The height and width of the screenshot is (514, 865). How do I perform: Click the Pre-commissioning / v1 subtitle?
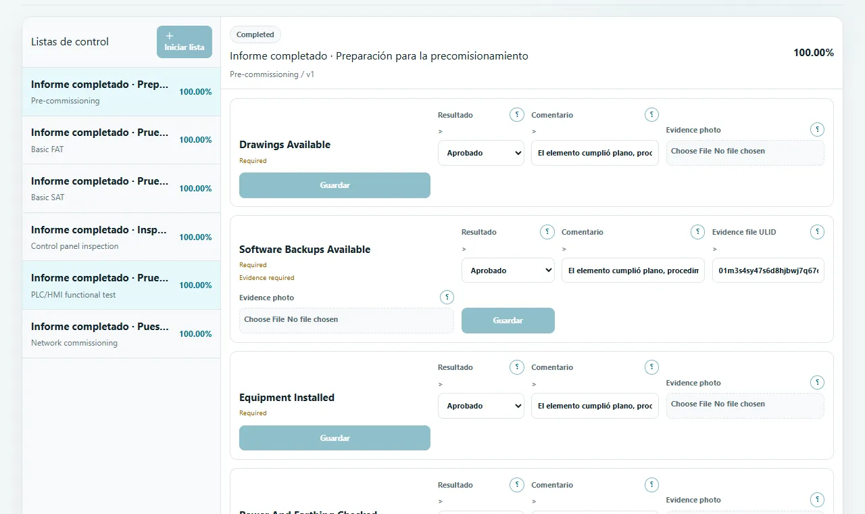click(272, 74)
